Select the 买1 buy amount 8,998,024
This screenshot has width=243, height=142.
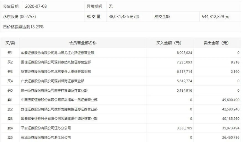pos(184,53)
